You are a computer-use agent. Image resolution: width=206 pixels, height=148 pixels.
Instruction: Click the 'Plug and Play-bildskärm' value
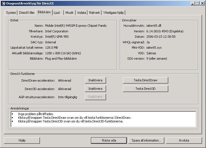tap(61, 59)
